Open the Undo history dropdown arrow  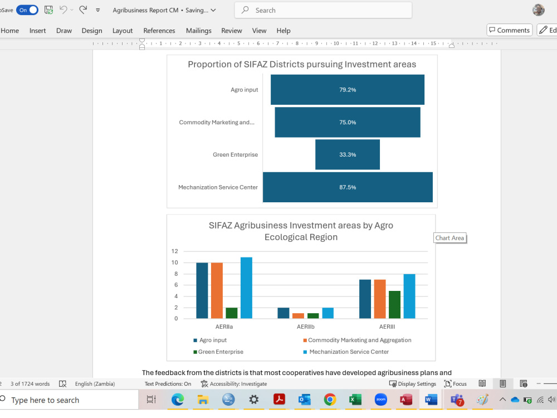[x=72, y=10]
